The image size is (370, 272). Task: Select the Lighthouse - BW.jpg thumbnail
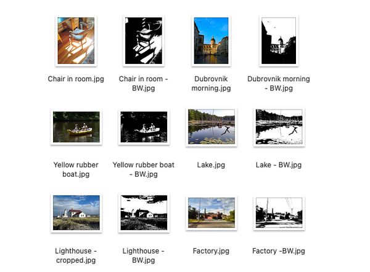[144, 213]
